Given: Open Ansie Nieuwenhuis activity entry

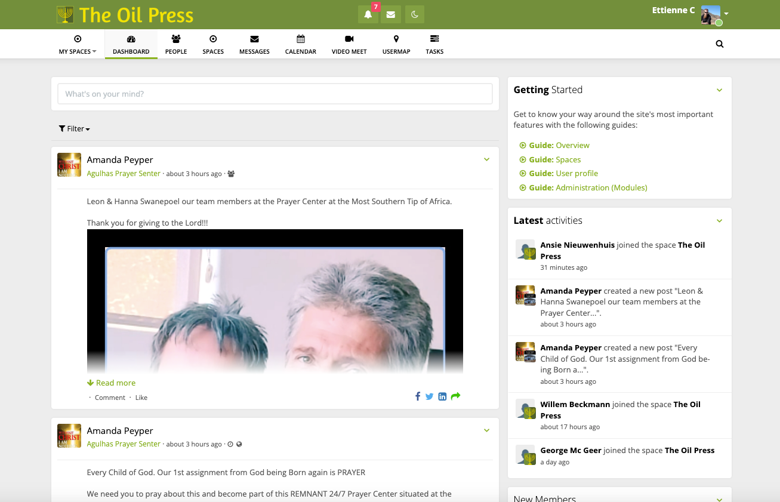Looking at the screenshot, I should 619,255.
